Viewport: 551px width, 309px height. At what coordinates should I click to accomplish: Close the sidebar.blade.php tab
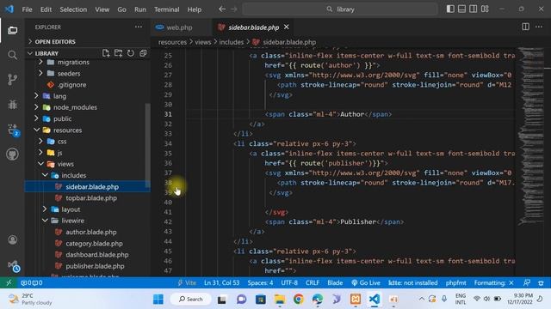click(x=287, y=27)
